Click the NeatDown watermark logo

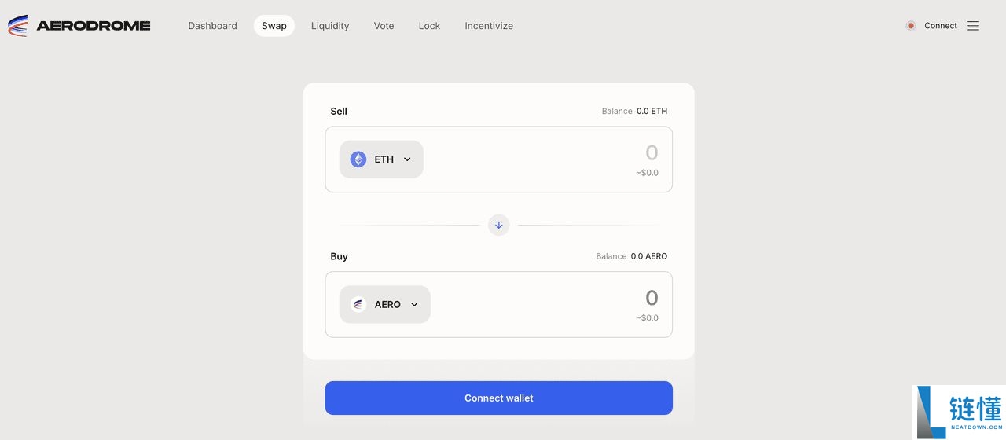tap(959, 412)
